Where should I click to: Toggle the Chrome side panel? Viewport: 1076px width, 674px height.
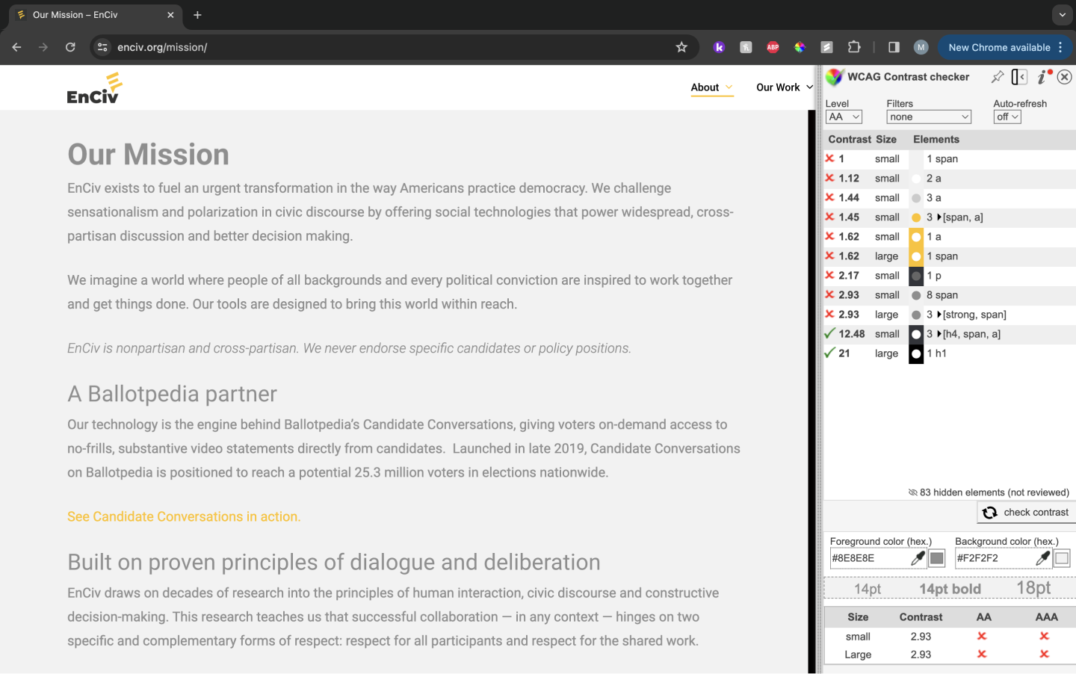point(894,47)
